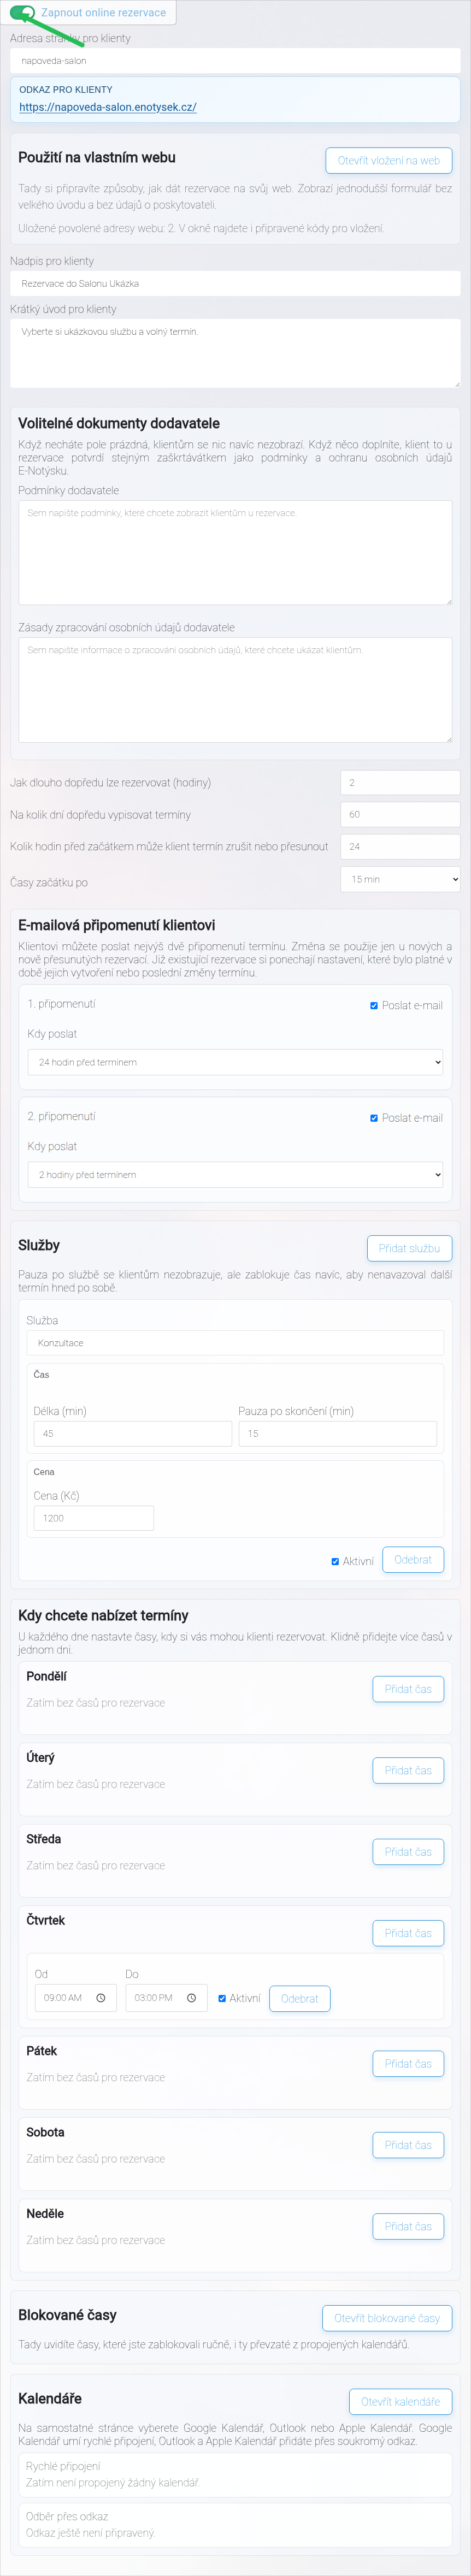Image resolution: width=471 pixels, height=2576 pixels.
Task: Expand the 2 hodiny před termínem dropdown
Action: point(235,1174)
